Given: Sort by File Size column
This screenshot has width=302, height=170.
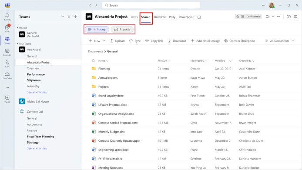Looking at the screenshot, I should [x=164, y=60].
